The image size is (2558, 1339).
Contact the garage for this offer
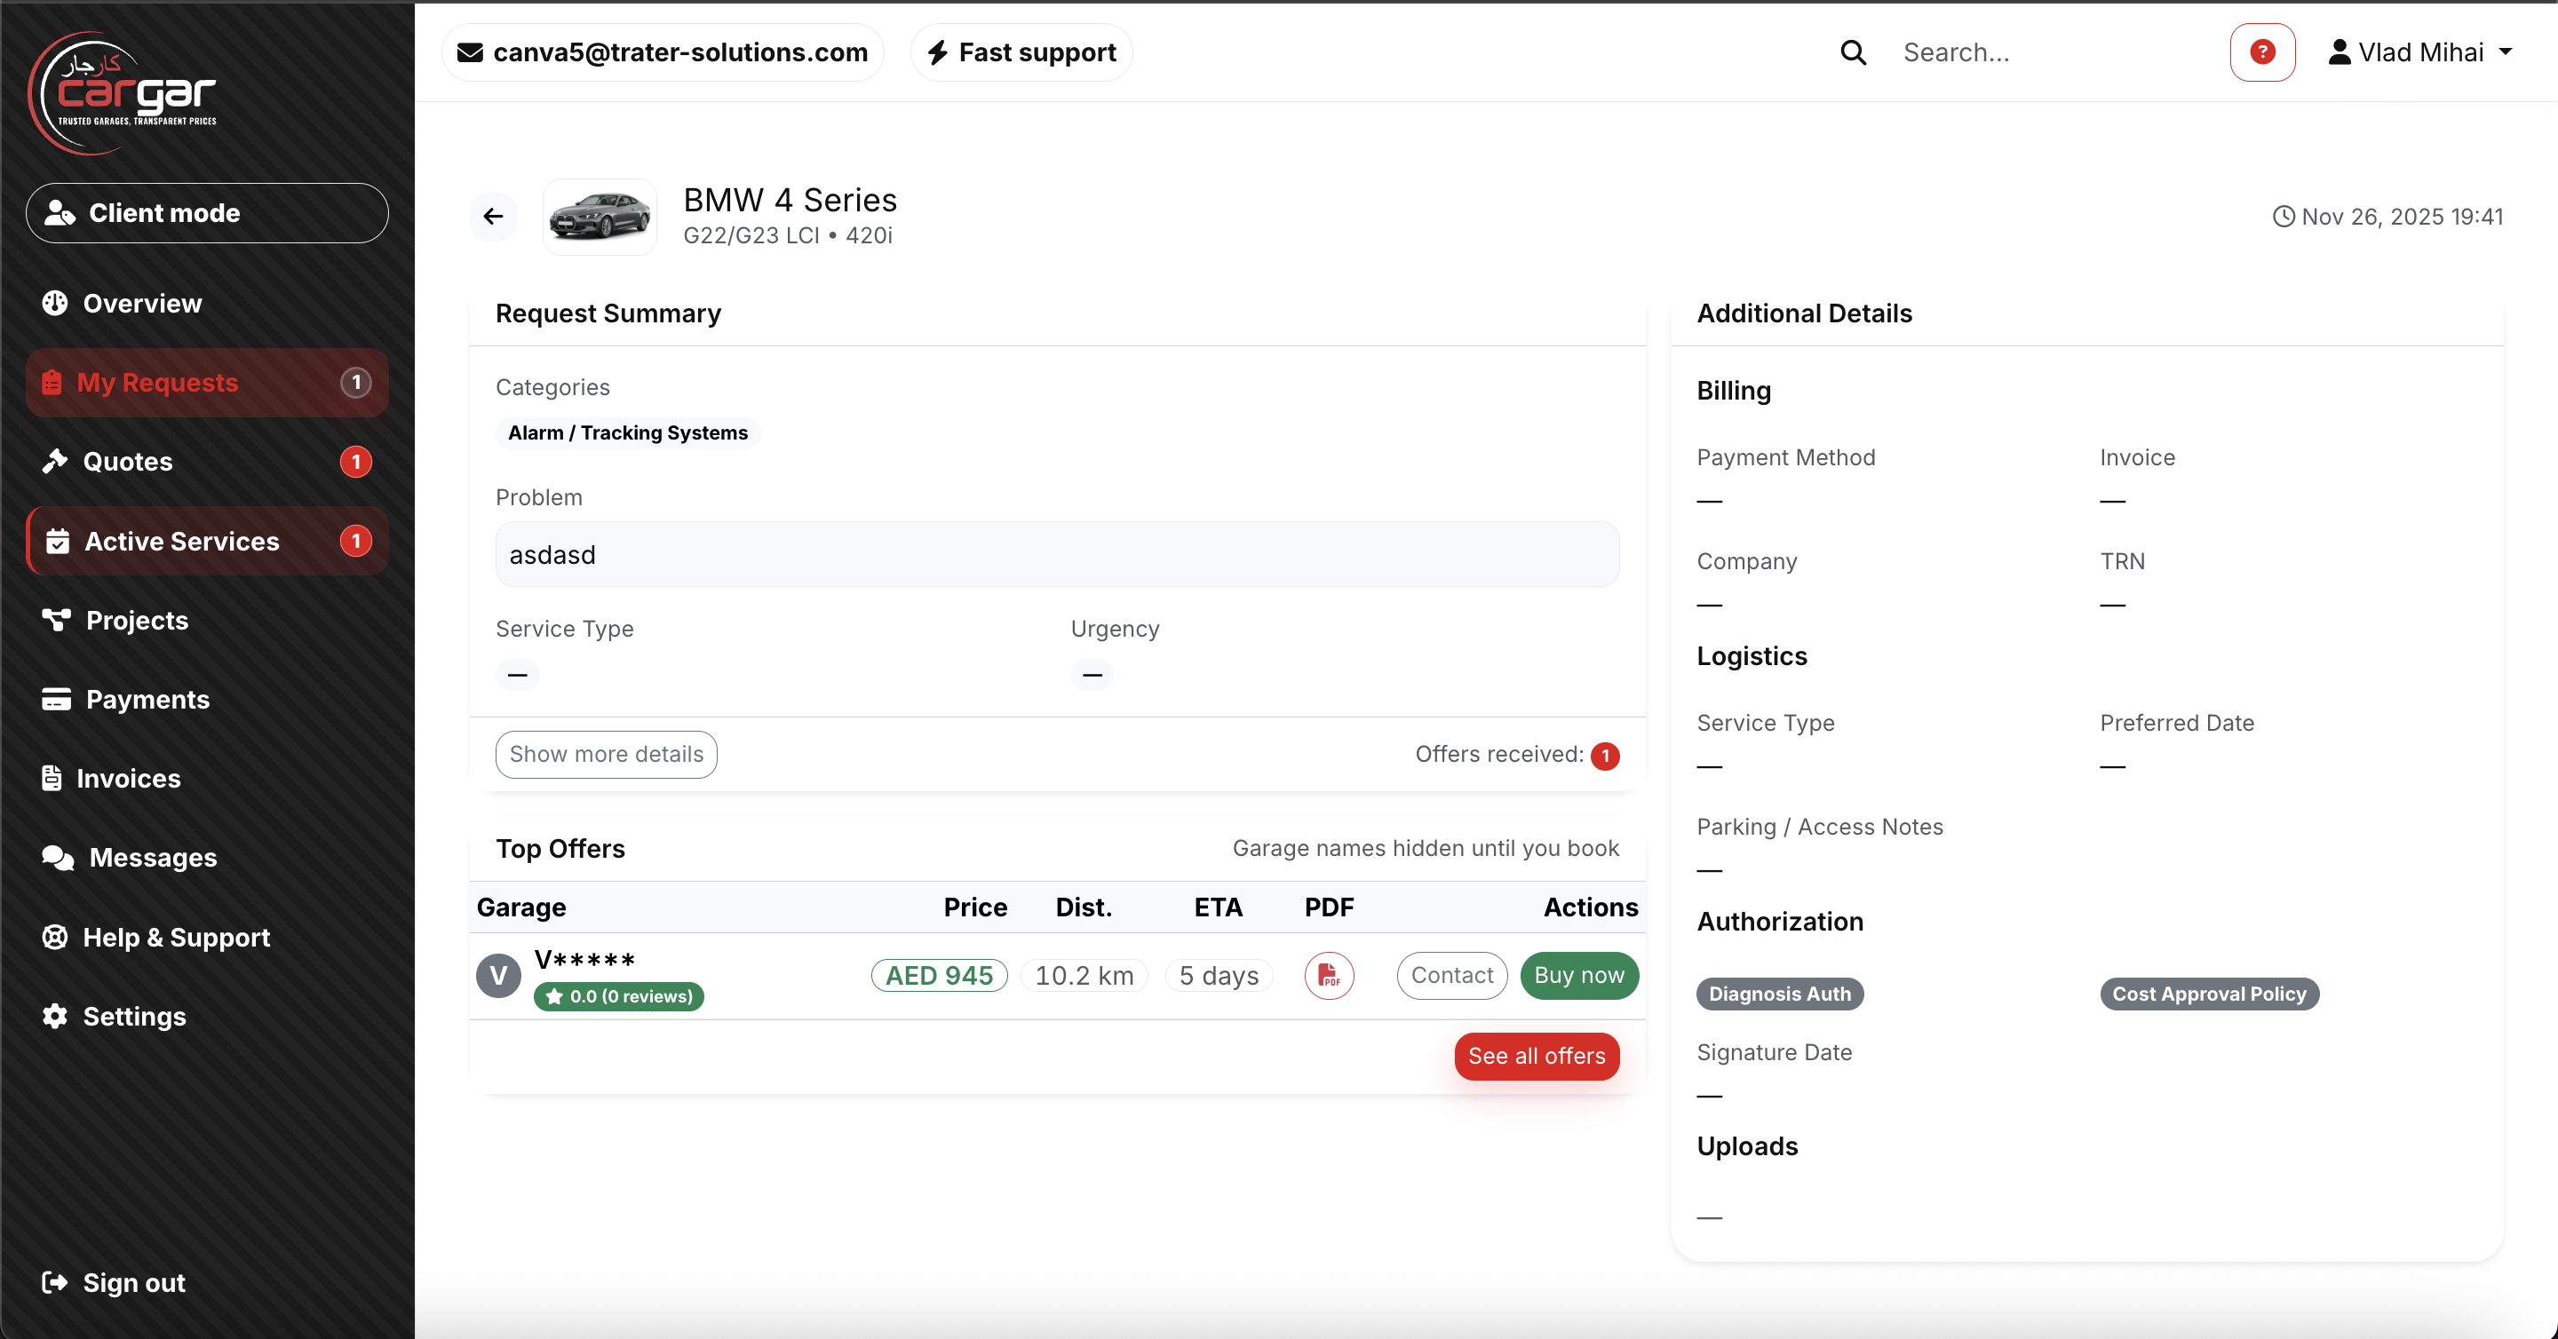1450,976
